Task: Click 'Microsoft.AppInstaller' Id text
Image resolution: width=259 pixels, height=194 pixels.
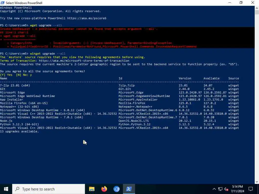Action: (138, 100)
